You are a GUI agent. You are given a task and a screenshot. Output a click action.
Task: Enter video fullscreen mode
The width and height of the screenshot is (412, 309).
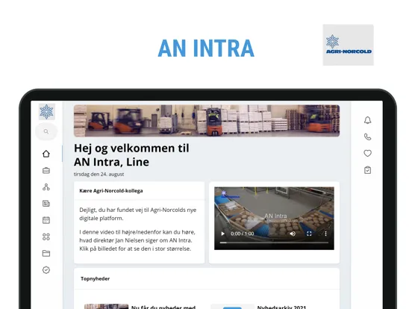[x=309, y=234]
